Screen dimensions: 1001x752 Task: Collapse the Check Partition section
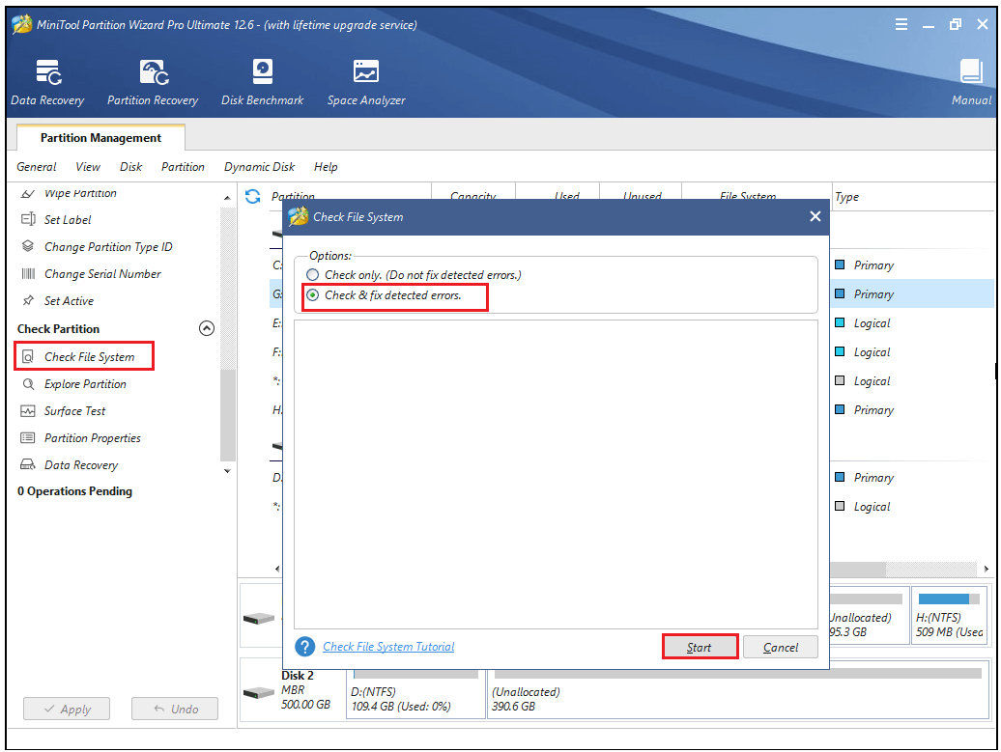tap(207, 328)
